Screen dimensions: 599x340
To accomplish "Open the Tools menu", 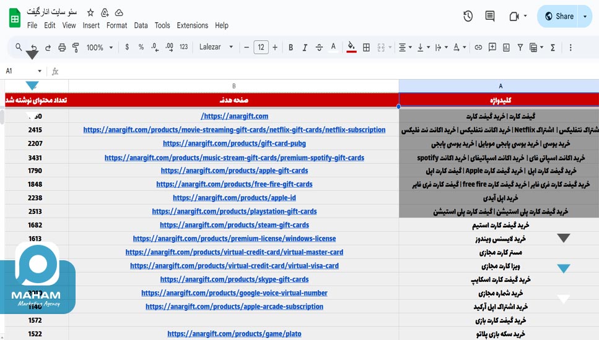I will pyautogui.click(x=162, y=25).
